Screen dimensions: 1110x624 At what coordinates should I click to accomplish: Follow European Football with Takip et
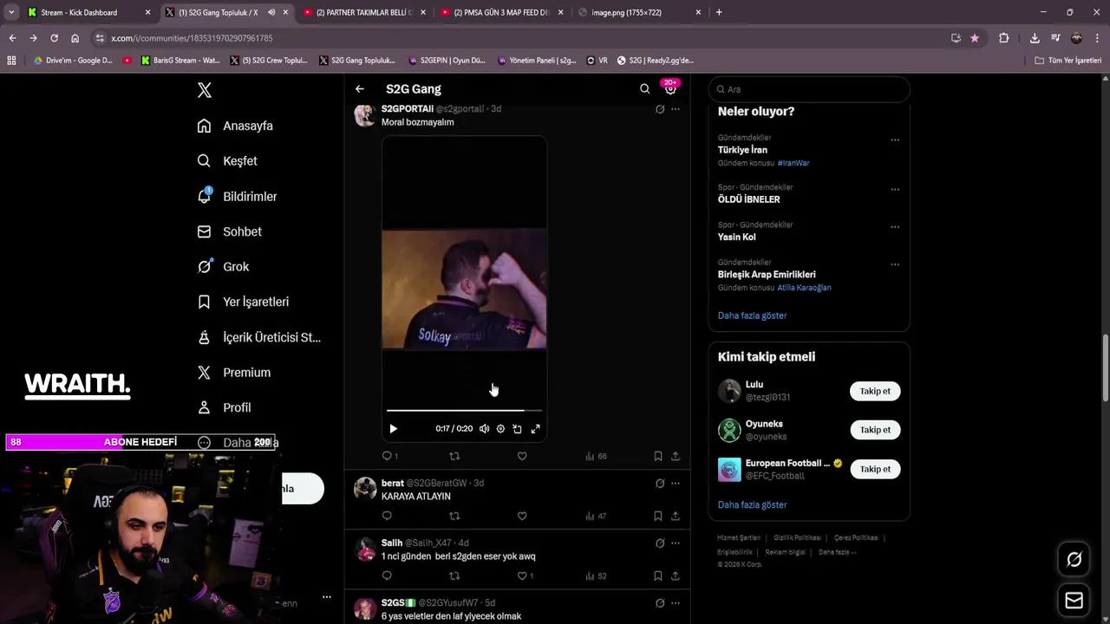coord(875,469)
